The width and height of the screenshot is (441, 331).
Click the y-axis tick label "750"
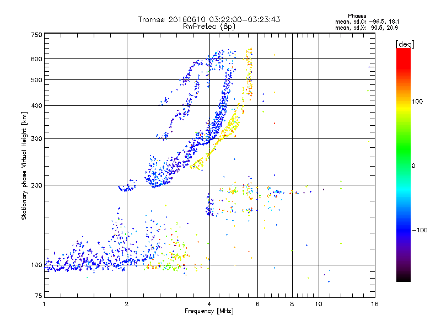pos(36,35)
